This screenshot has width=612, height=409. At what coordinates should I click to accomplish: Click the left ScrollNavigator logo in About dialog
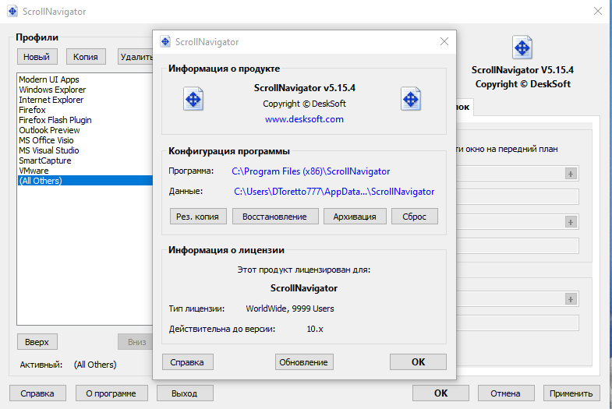coord(193,99)
